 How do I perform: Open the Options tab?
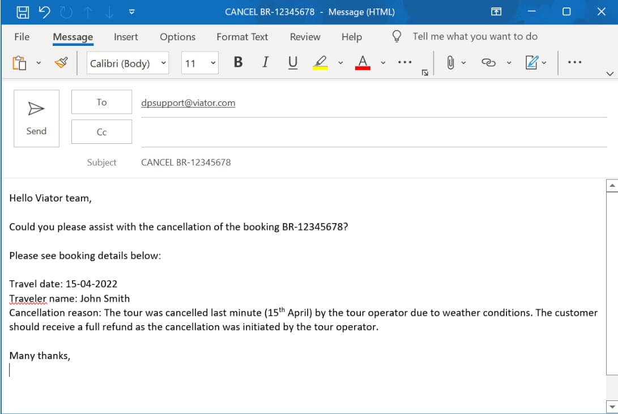177,37
